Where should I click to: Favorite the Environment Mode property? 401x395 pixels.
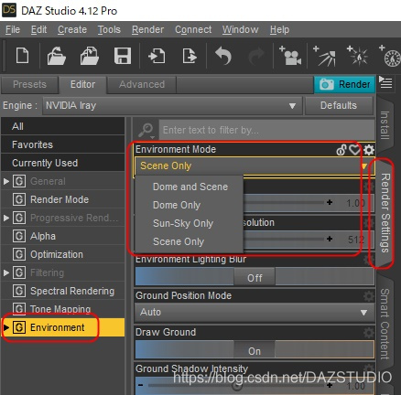pos(354,149)
